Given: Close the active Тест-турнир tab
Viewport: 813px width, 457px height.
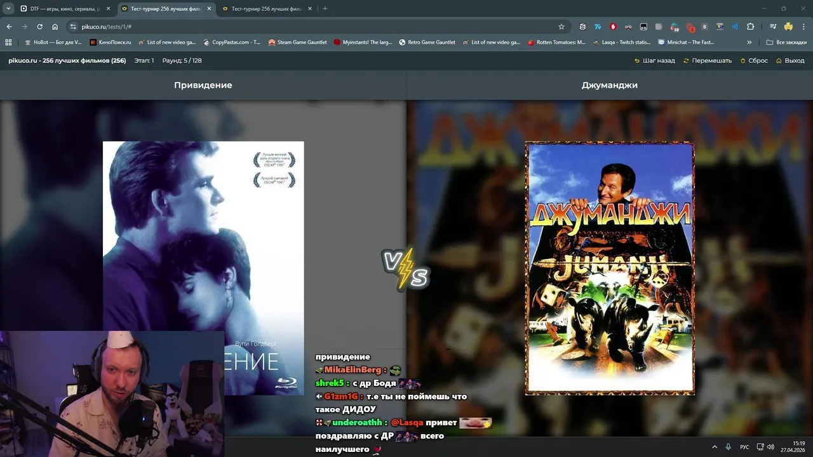Looking at the screenshot, I should [209, 9].
